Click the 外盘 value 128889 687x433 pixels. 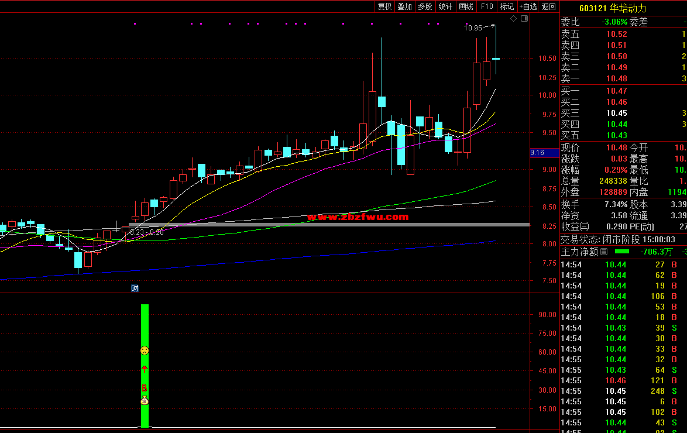pos(613,192)
